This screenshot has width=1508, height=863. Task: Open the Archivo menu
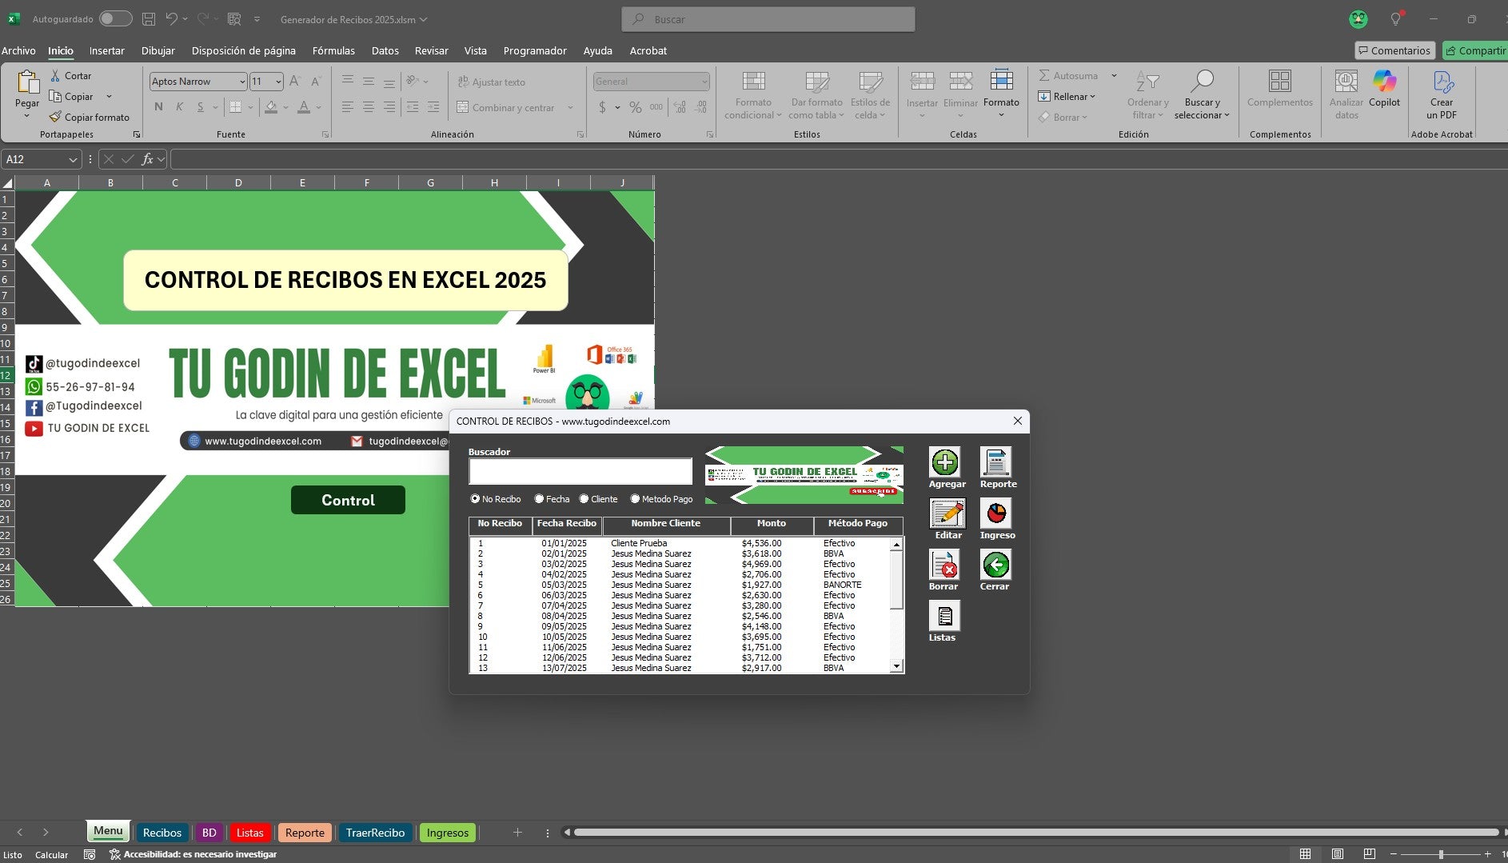tap(18, 50)
